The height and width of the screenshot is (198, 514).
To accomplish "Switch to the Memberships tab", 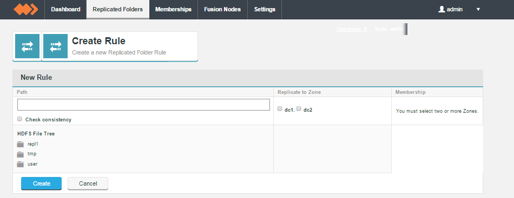I will (174, 10).
